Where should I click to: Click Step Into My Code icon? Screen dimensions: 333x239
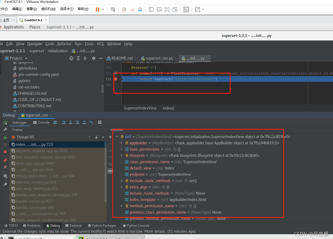coord(77,122)
